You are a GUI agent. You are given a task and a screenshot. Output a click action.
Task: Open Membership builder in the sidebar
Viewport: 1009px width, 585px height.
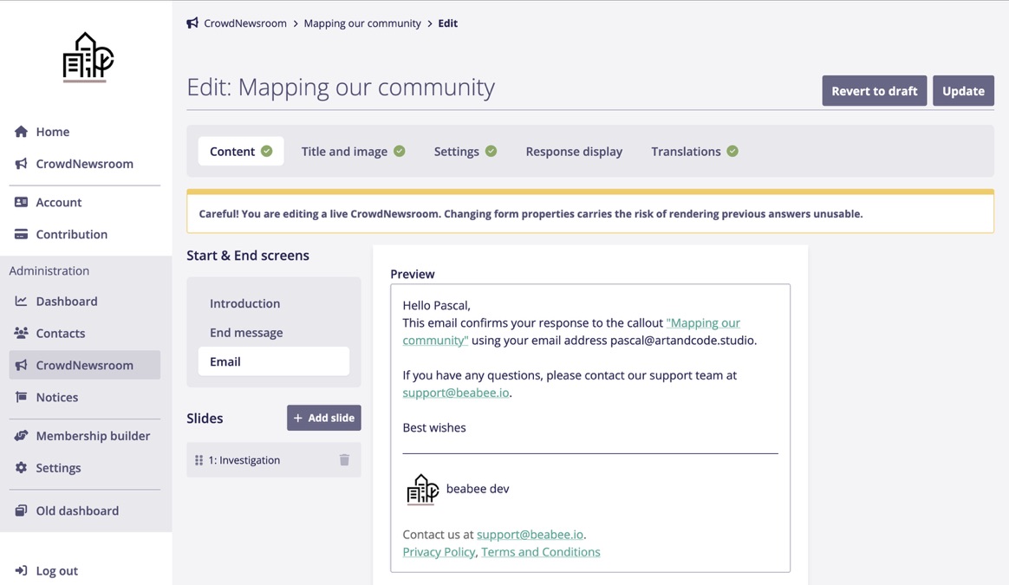click(x=93, y=436)
